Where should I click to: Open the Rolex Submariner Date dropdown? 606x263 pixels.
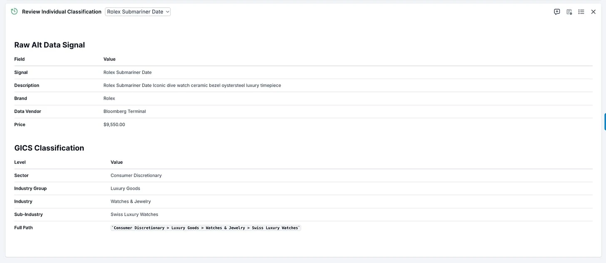click(x=138, y=12)
